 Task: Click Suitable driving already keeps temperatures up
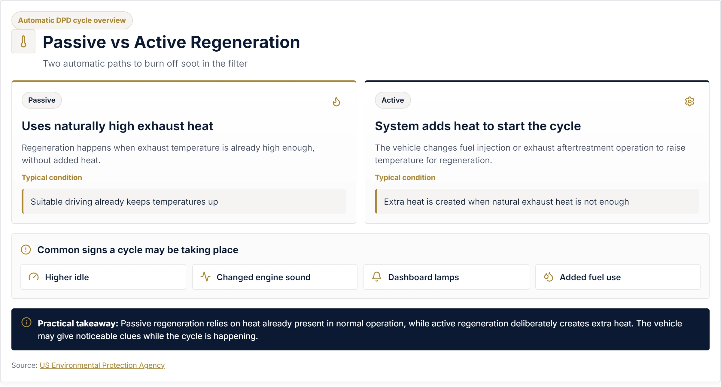[124, 202]
